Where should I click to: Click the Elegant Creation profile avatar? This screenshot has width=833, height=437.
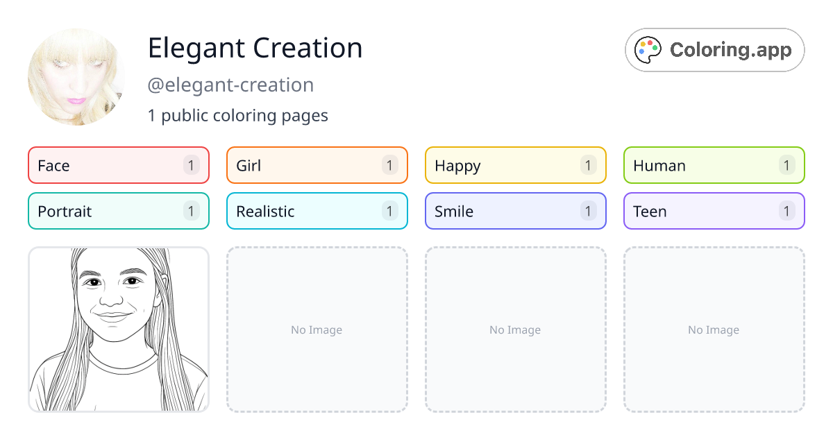(76, 76)
